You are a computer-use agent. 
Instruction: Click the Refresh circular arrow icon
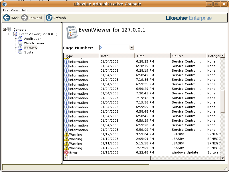[49, 18]
